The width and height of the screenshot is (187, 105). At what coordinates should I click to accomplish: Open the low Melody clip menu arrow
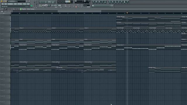pos(56,68)
